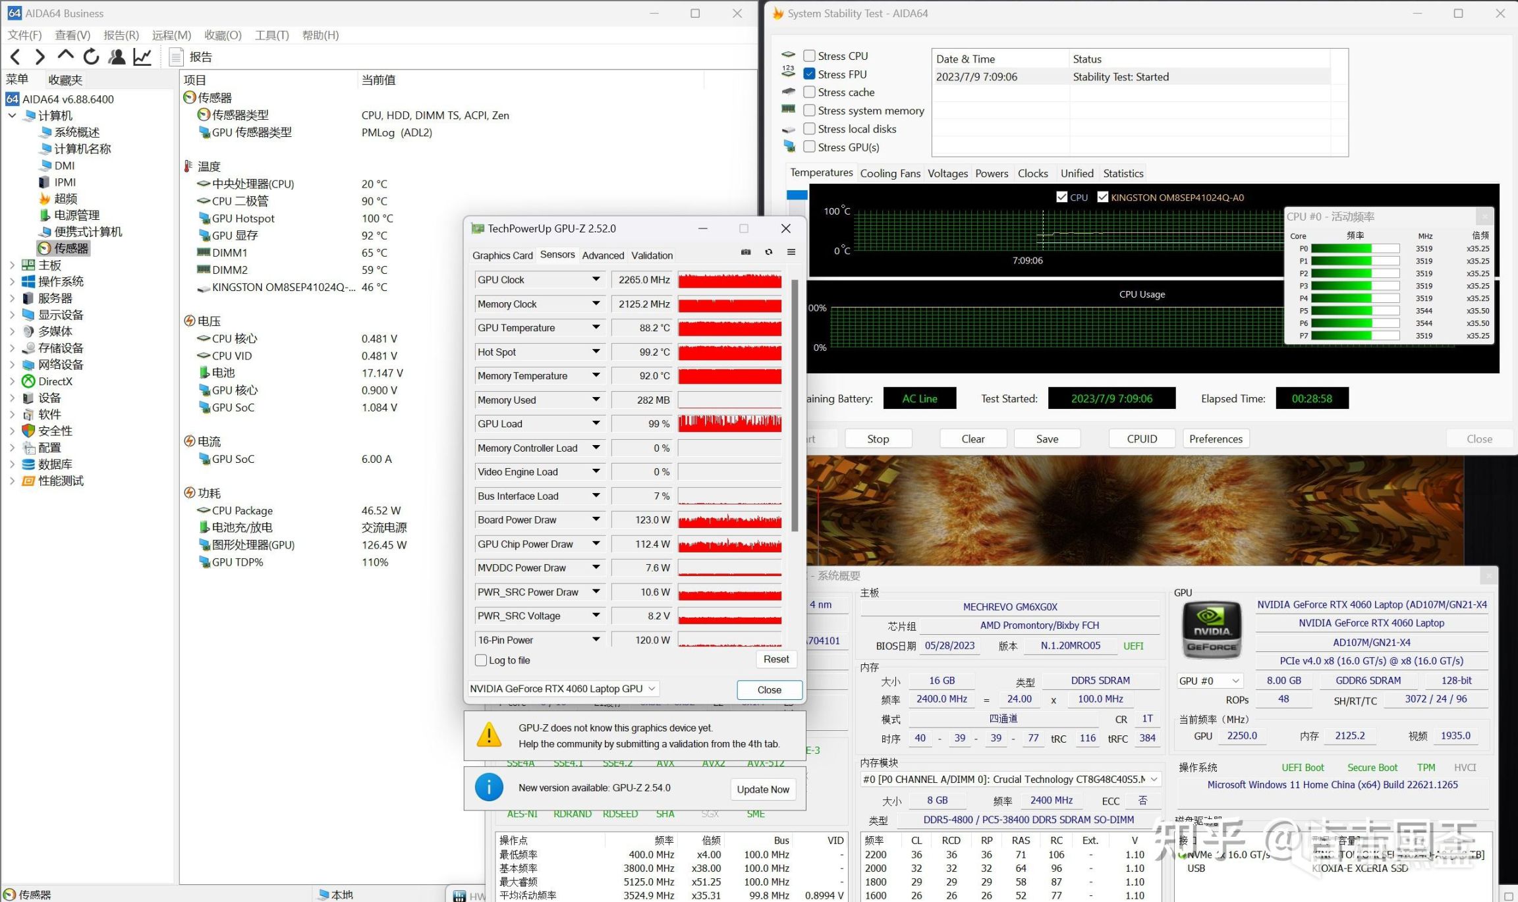Click the up-level arrow in AIDA64 toolbar
This screenshot has width=1518, height=902.
(x=65, y=56)
